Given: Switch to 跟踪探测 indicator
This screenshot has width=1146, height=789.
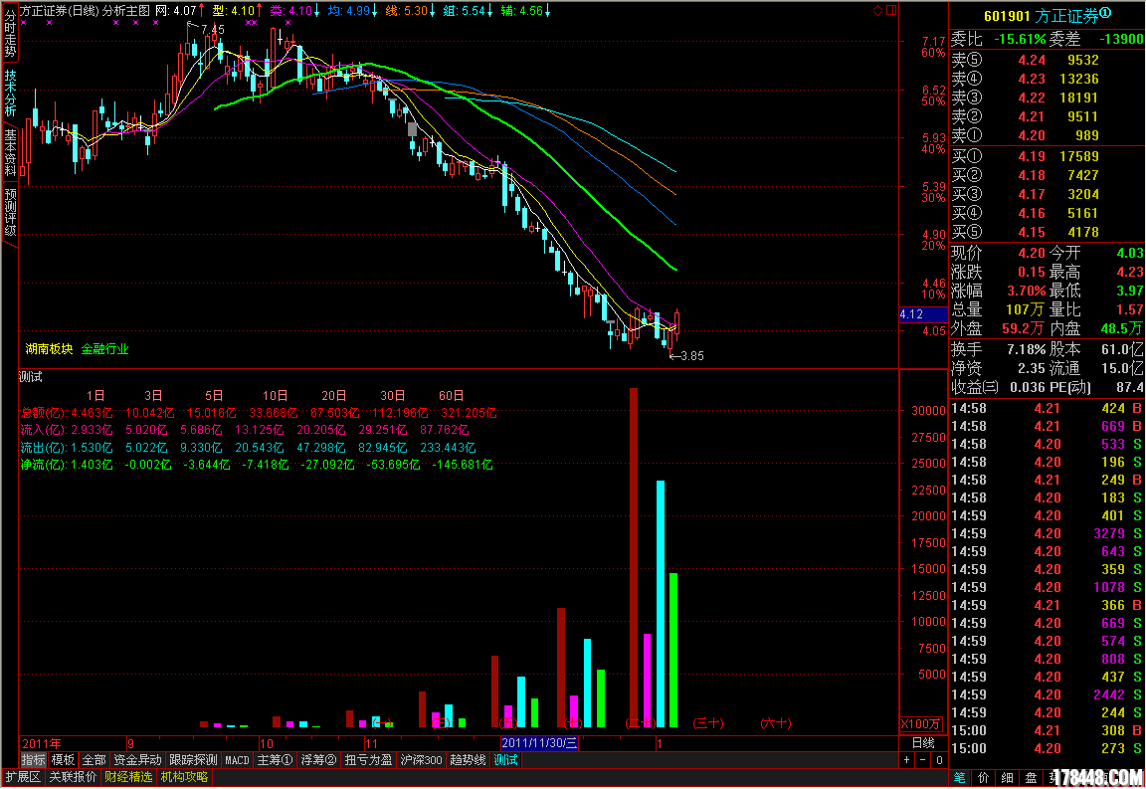Looking at the screenshot, I should click(193, 760).
